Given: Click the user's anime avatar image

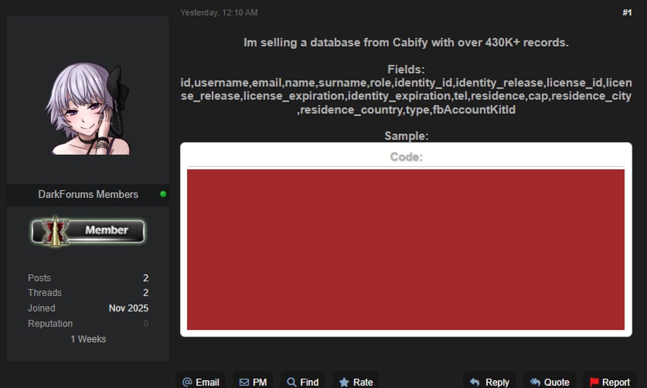Looking at the screenshot, I should (x=88, y=109).
